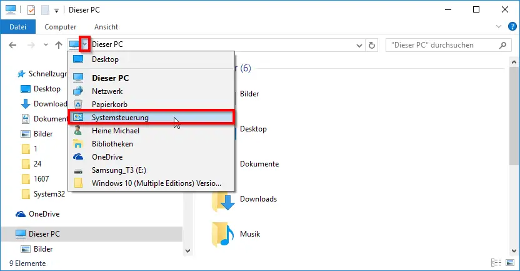
Task: Open folder 1607 in the navigation pane
Action: [35, 179]
